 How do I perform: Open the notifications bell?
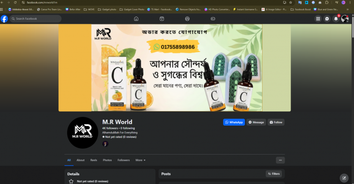[336, 19]
